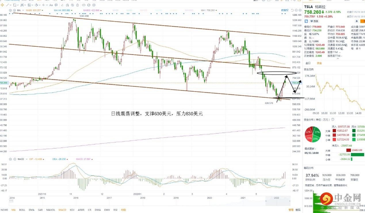Viewport: 365px width, 213px height.
Task: Click the pie chart in 资金分布
Action: coord(313,135)
